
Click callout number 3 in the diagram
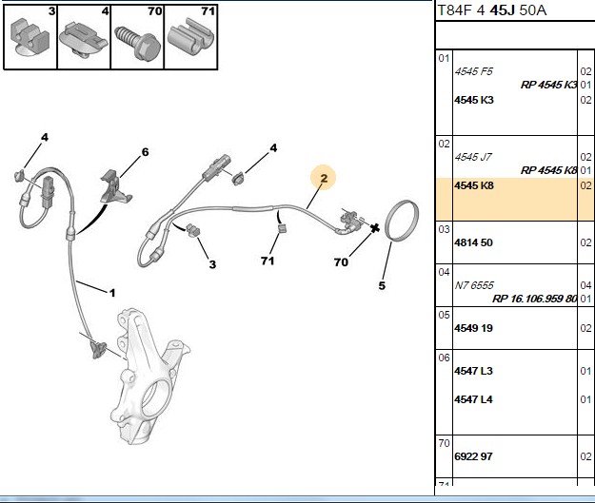pyautogui.click(x=212, y=264)
